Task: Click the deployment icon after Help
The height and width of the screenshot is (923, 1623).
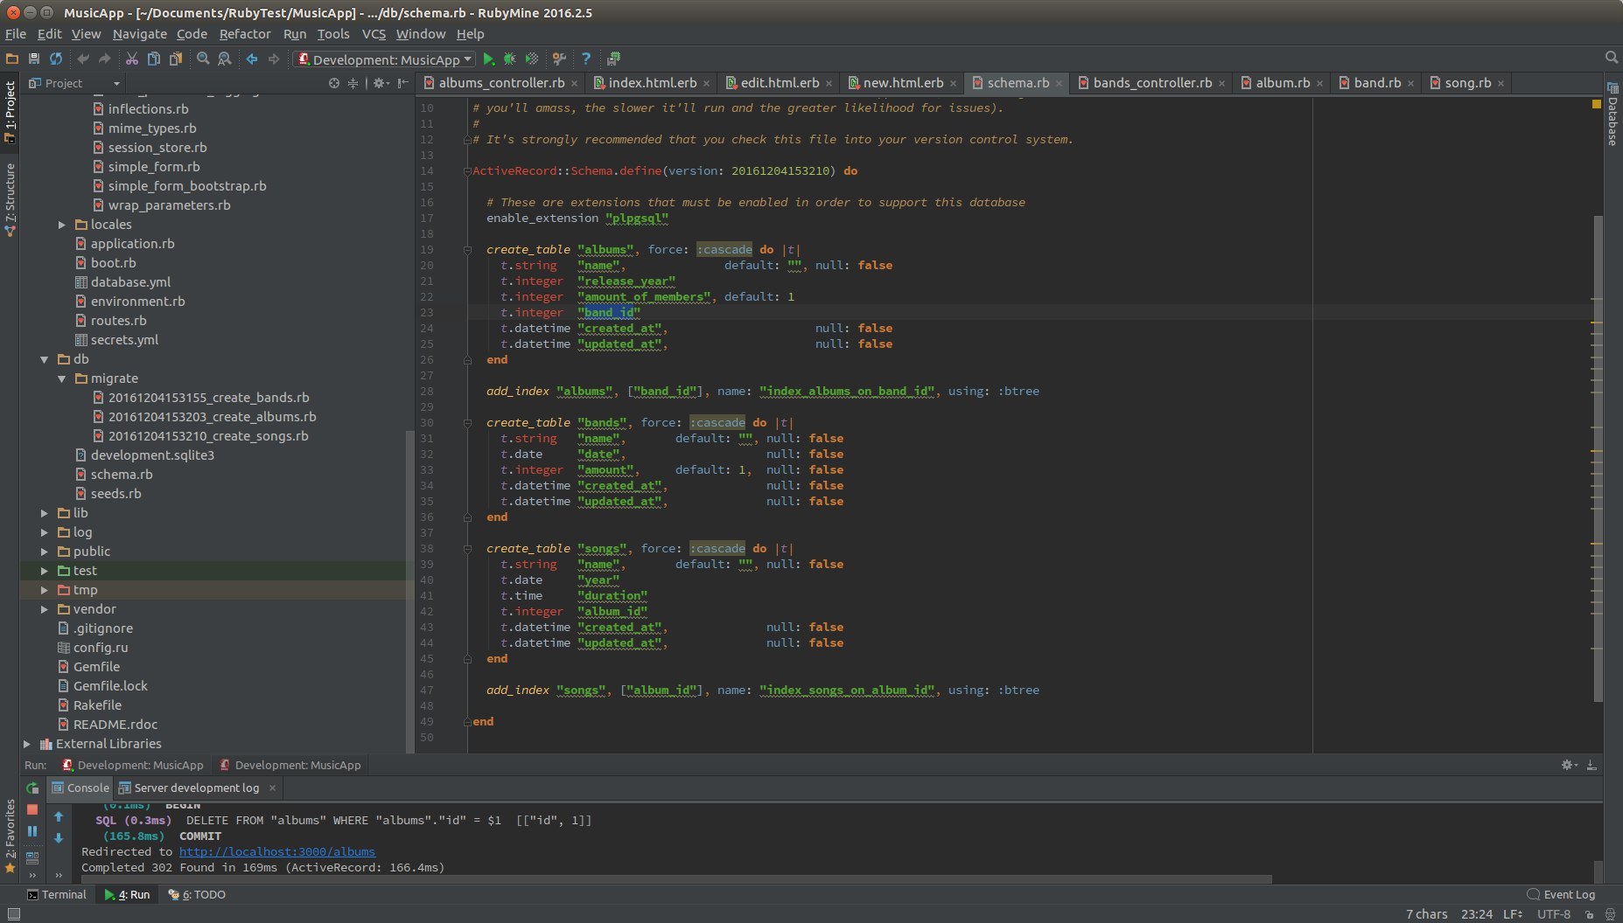Action: coord(613,59)
